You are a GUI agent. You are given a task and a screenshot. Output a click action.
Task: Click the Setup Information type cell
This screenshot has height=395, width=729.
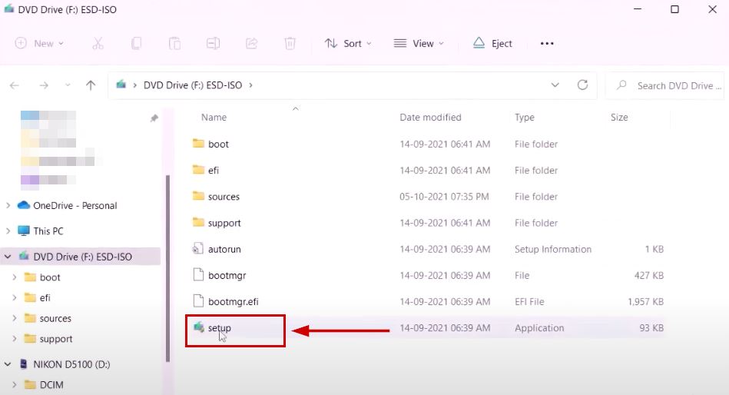click(x=553, y=249)
